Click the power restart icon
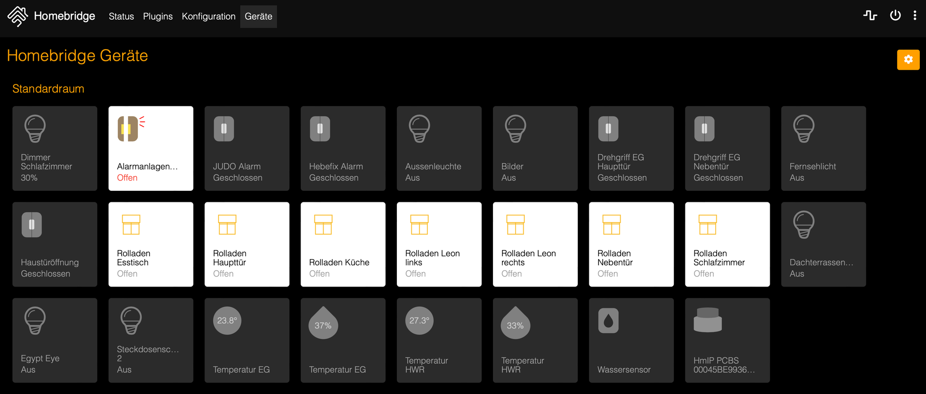926x394 pixels. coord(895,15)
